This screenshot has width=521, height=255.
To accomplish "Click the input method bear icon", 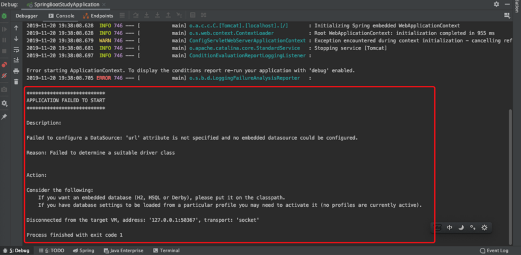I will 438,228.
